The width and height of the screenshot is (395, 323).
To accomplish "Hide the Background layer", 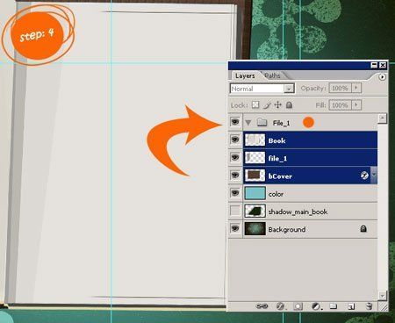I will (x=235, y=228).
